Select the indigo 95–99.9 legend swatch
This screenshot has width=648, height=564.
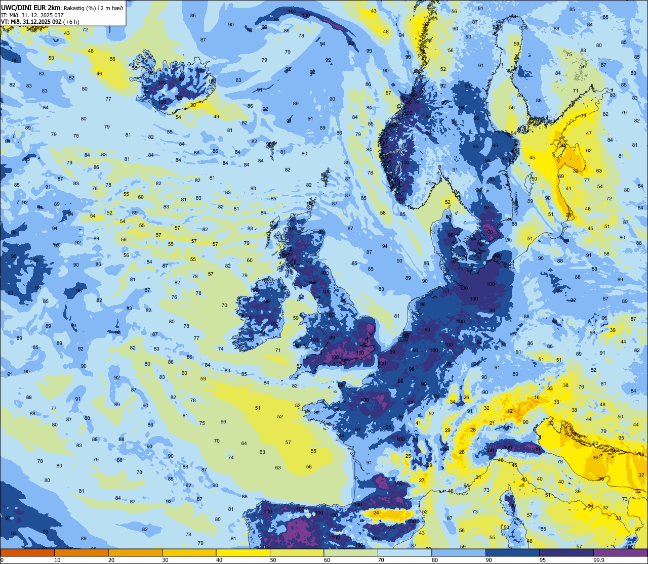coord(566,553)
